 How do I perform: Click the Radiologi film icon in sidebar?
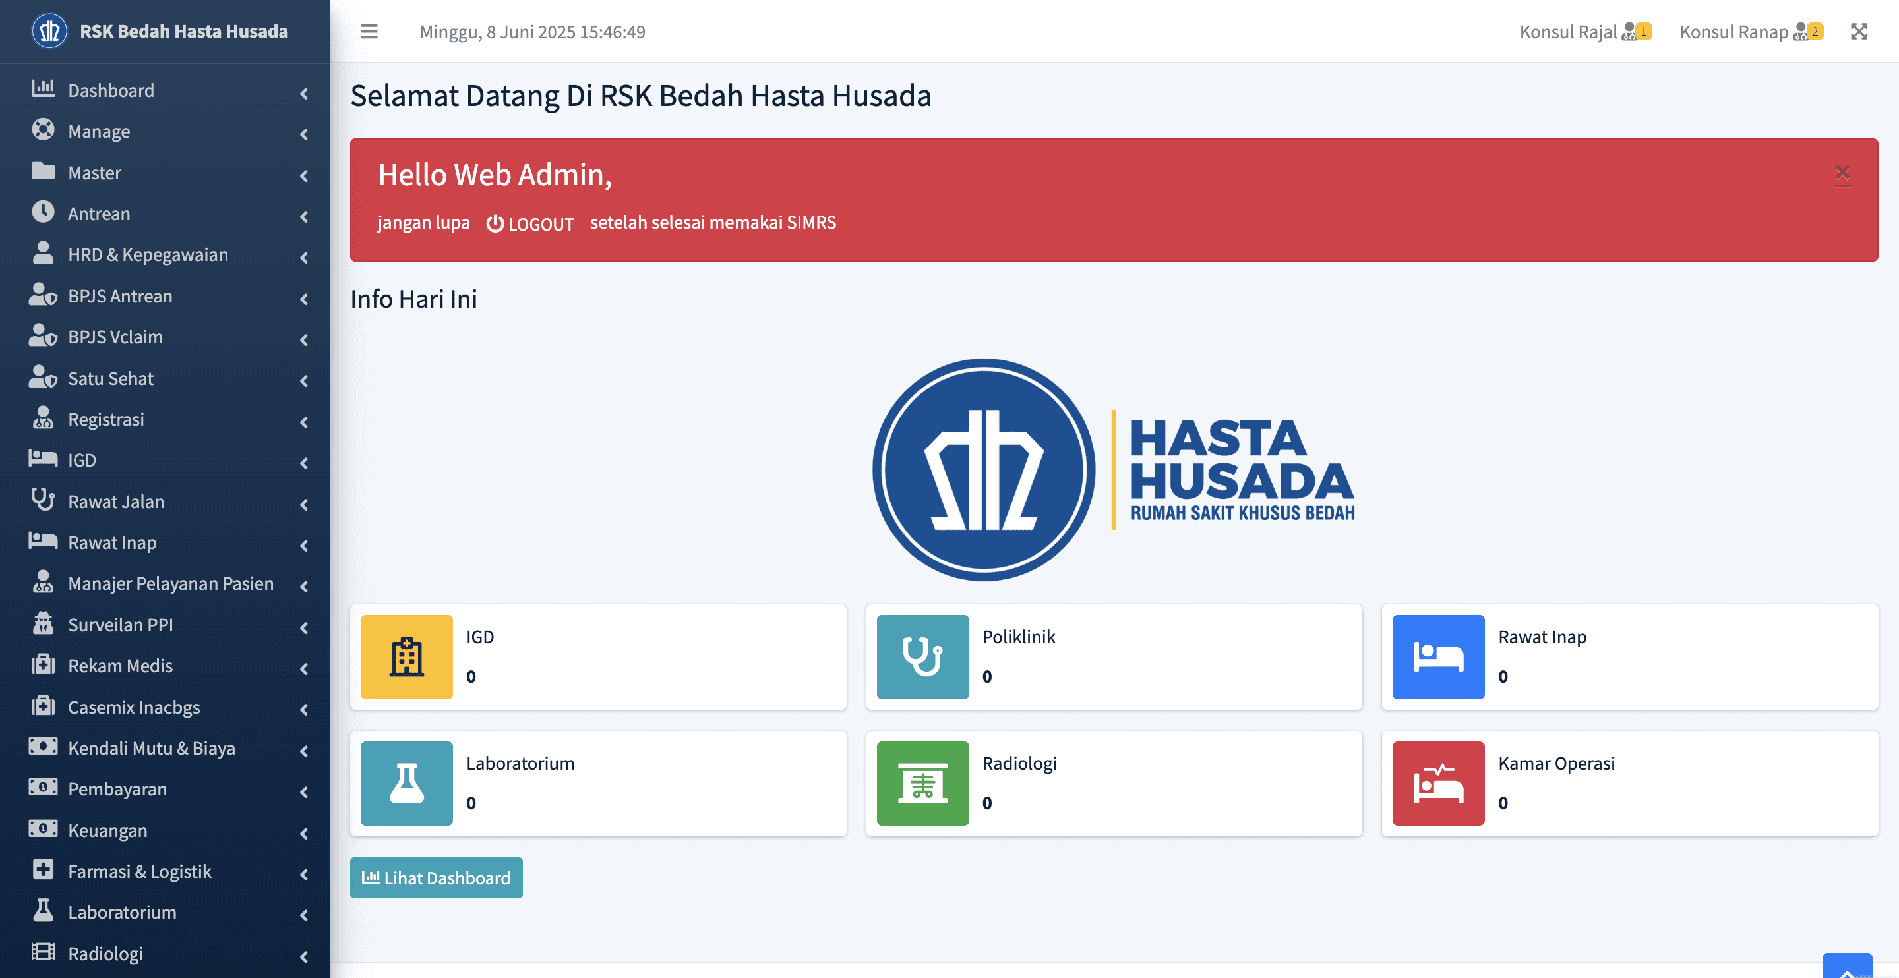coord(43,952)
